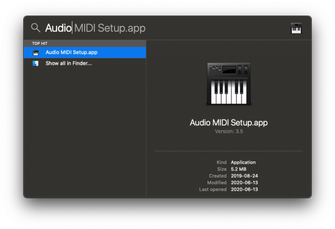335x229 pixels.
Task: Click the Created date 2019-08-24
Action: click(244, 176)
